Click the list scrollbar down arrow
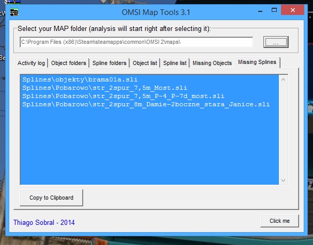This screenshot has width=313, height=245. click(x=284, y=180)
